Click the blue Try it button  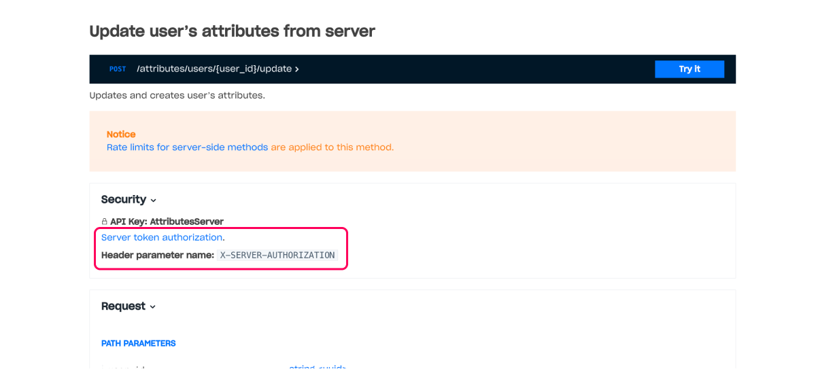[689, 69]
